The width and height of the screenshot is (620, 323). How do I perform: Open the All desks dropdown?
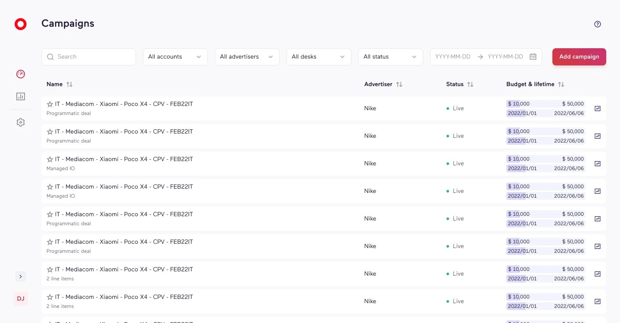(x=319, y=57)
